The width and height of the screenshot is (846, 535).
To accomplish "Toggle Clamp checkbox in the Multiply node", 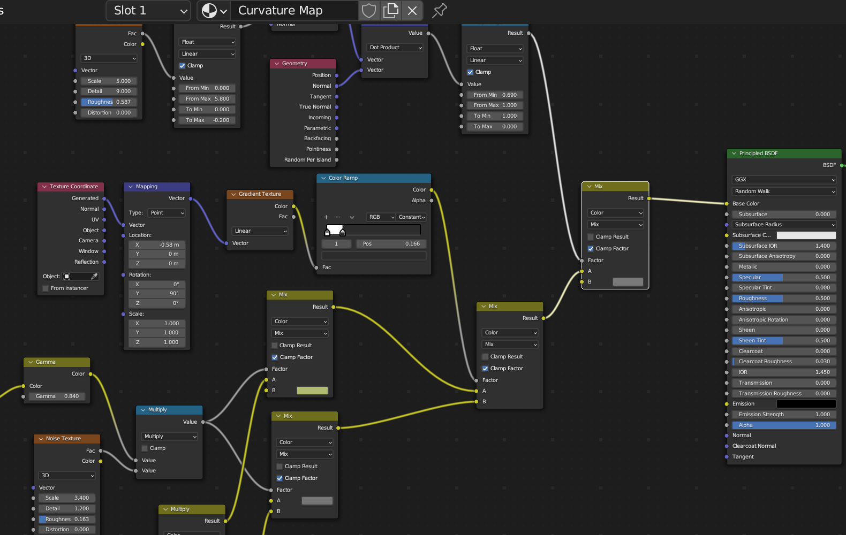I will click(x=145, y=448).
